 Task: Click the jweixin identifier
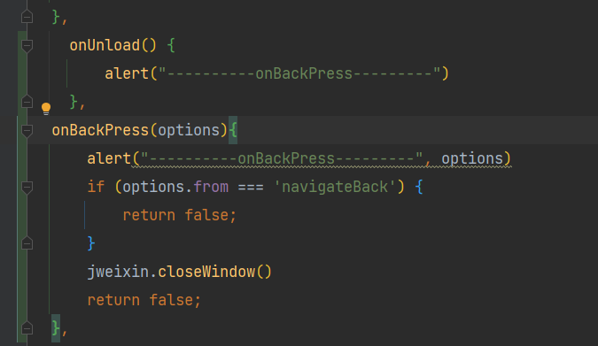click(118, 272)
